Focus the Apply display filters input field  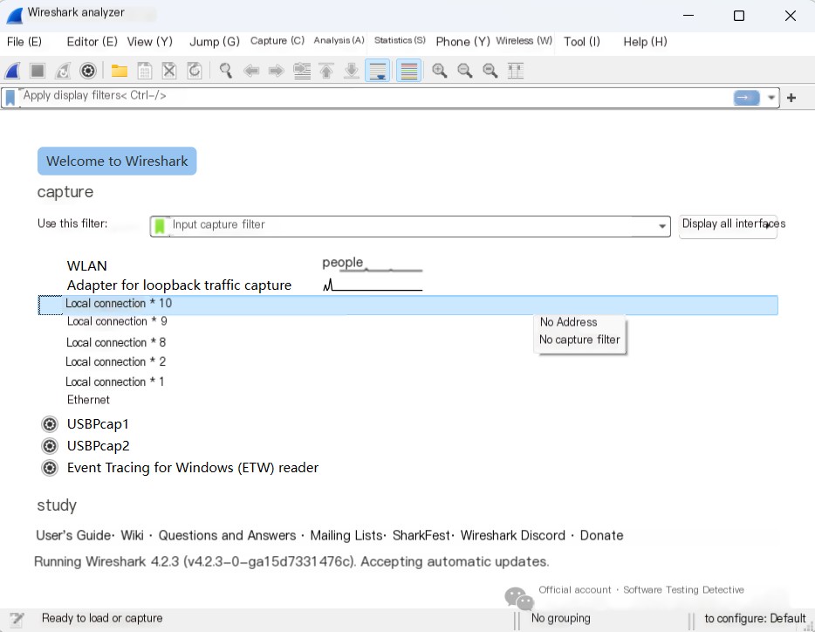click(374, 98)
